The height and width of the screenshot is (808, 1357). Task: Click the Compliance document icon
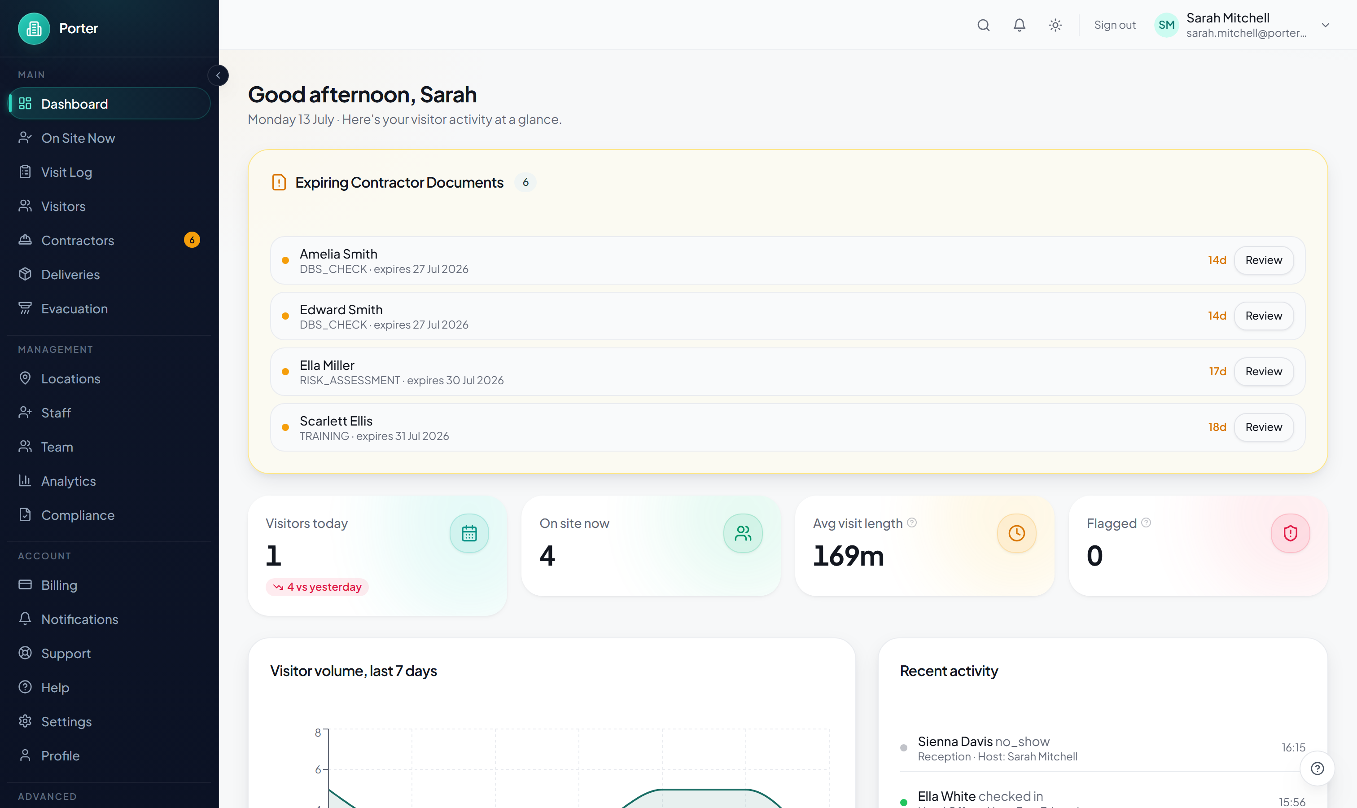(x=25, y=514)
